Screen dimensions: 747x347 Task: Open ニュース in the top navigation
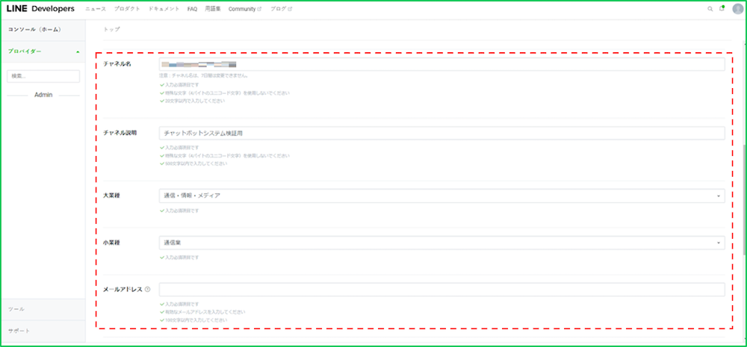(96, 9)
